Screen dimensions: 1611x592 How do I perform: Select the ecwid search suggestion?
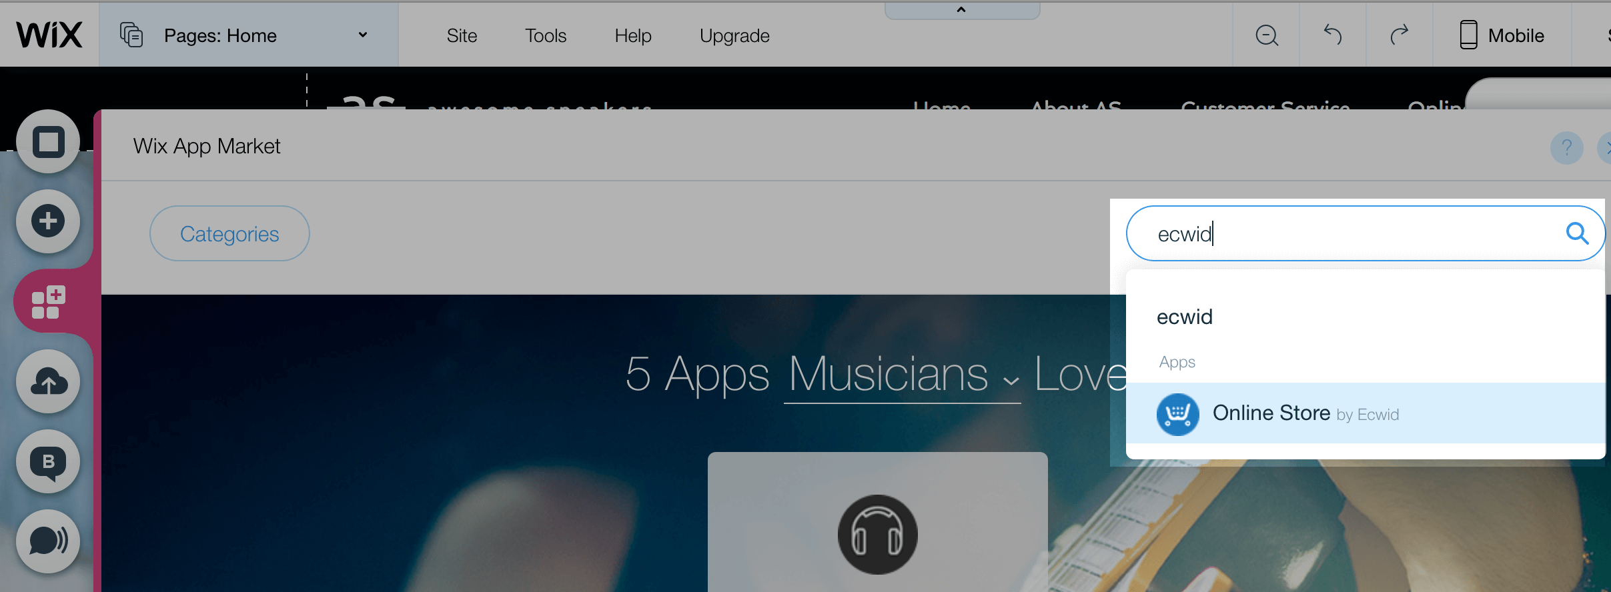pos(1185,317)
